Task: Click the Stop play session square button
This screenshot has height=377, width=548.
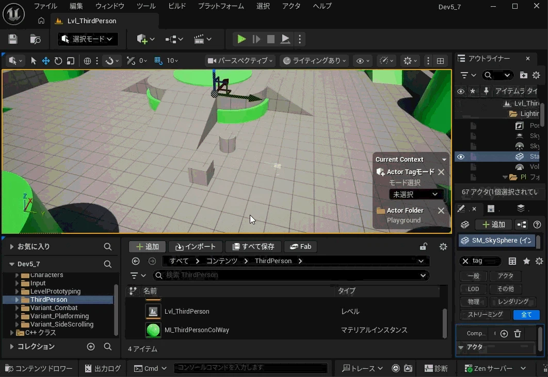Action: point(271,39)
